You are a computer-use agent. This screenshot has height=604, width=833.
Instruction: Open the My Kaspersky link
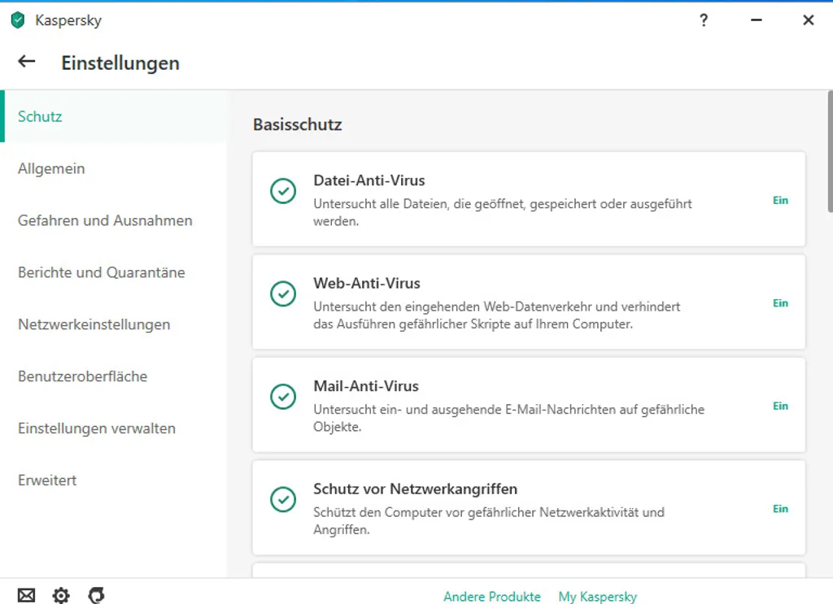coord(598,597)
